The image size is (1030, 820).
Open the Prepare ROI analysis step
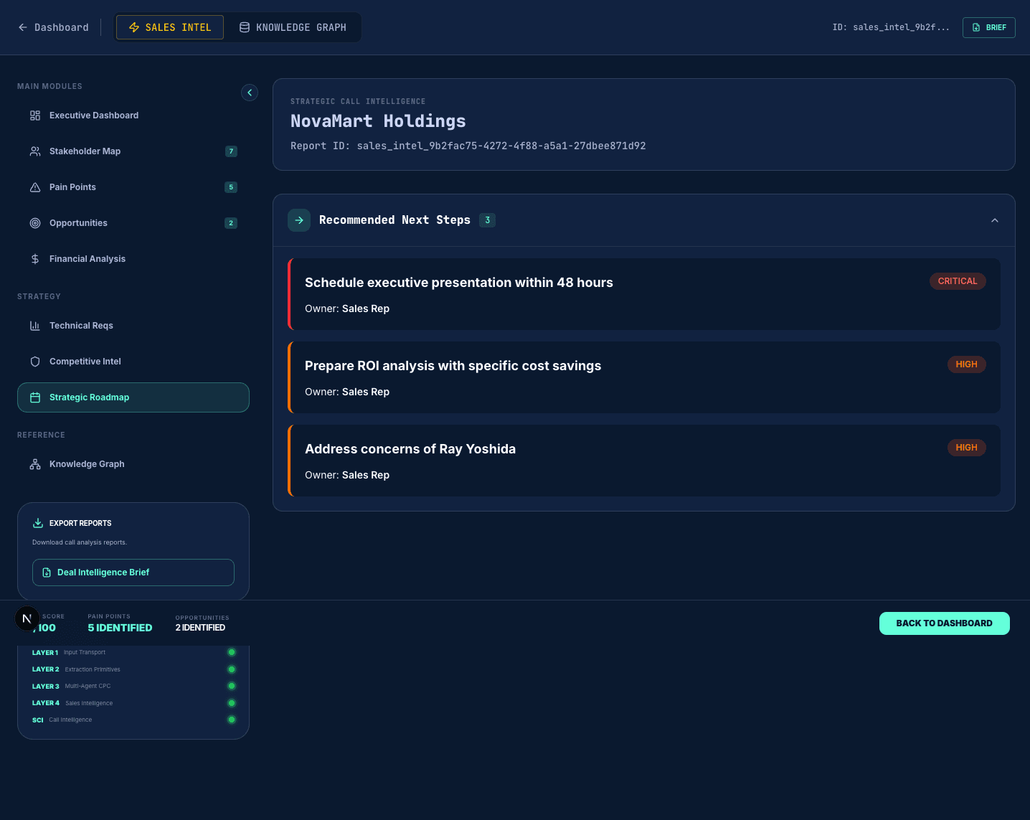click(x=644, y=377)
